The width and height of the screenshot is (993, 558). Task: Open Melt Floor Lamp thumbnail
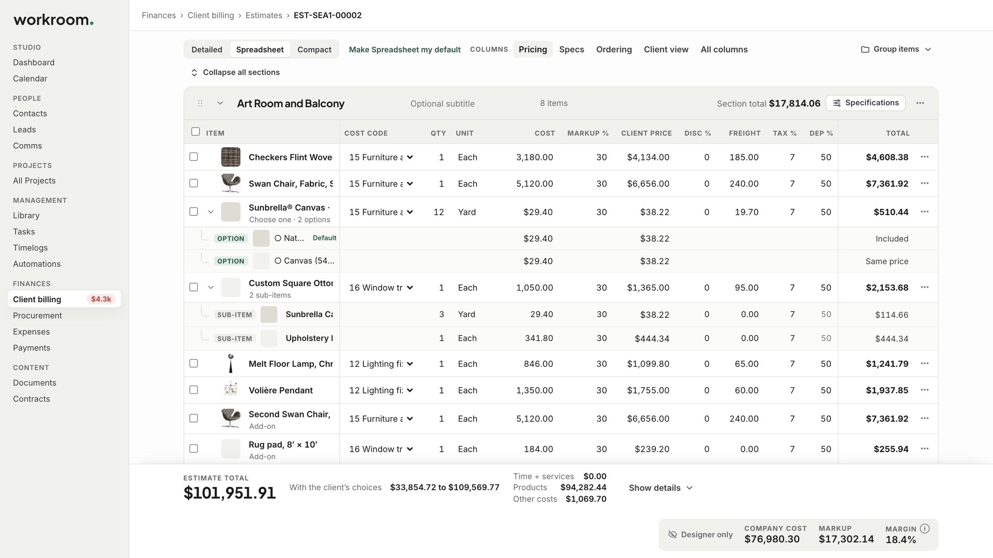(x=231, y=364)
